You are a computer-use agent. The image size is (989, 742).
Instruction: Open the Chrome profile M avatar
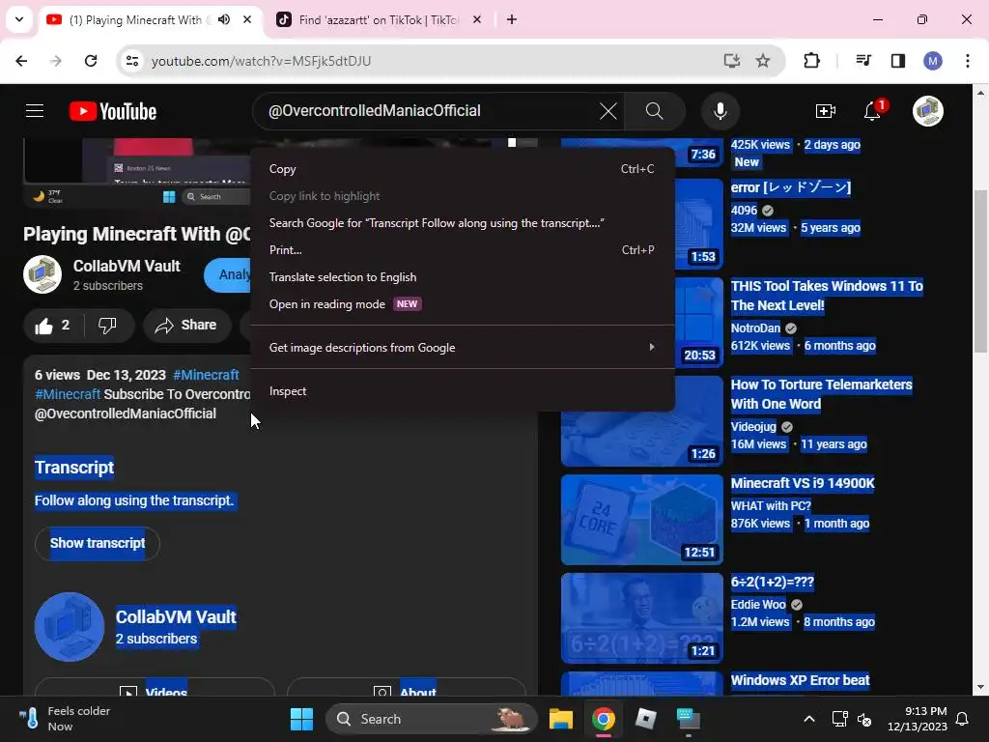click(x=933, y=61)
